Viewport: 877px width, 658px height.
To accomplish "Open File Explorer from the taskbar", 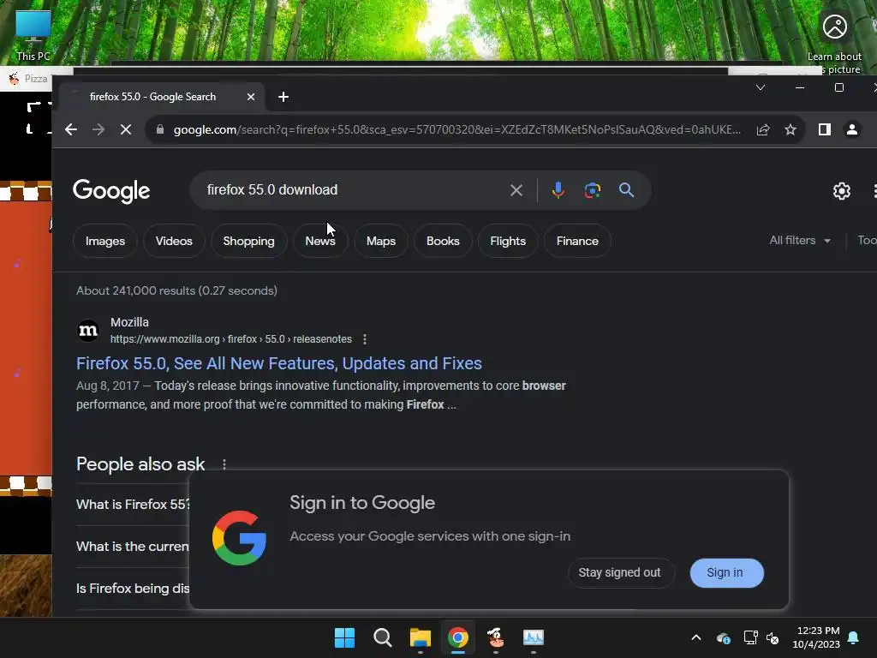I will [x=420, y=637].
